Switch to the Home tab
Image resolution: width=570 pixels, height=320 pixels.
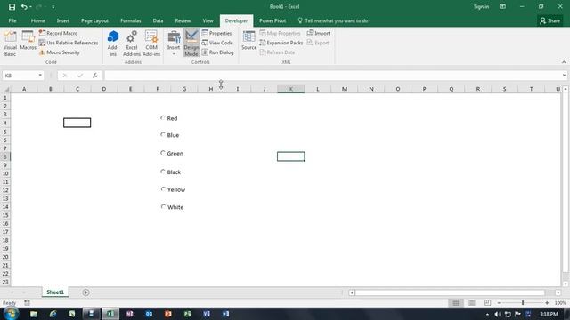tap(37, 20)
